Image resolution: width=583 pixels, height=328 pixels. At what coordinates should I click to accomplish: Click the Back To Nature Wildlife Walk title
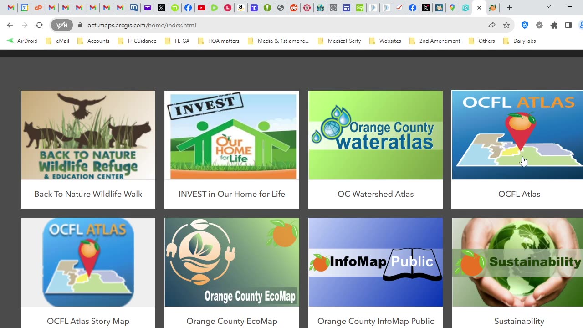click(x=88, y=194)
